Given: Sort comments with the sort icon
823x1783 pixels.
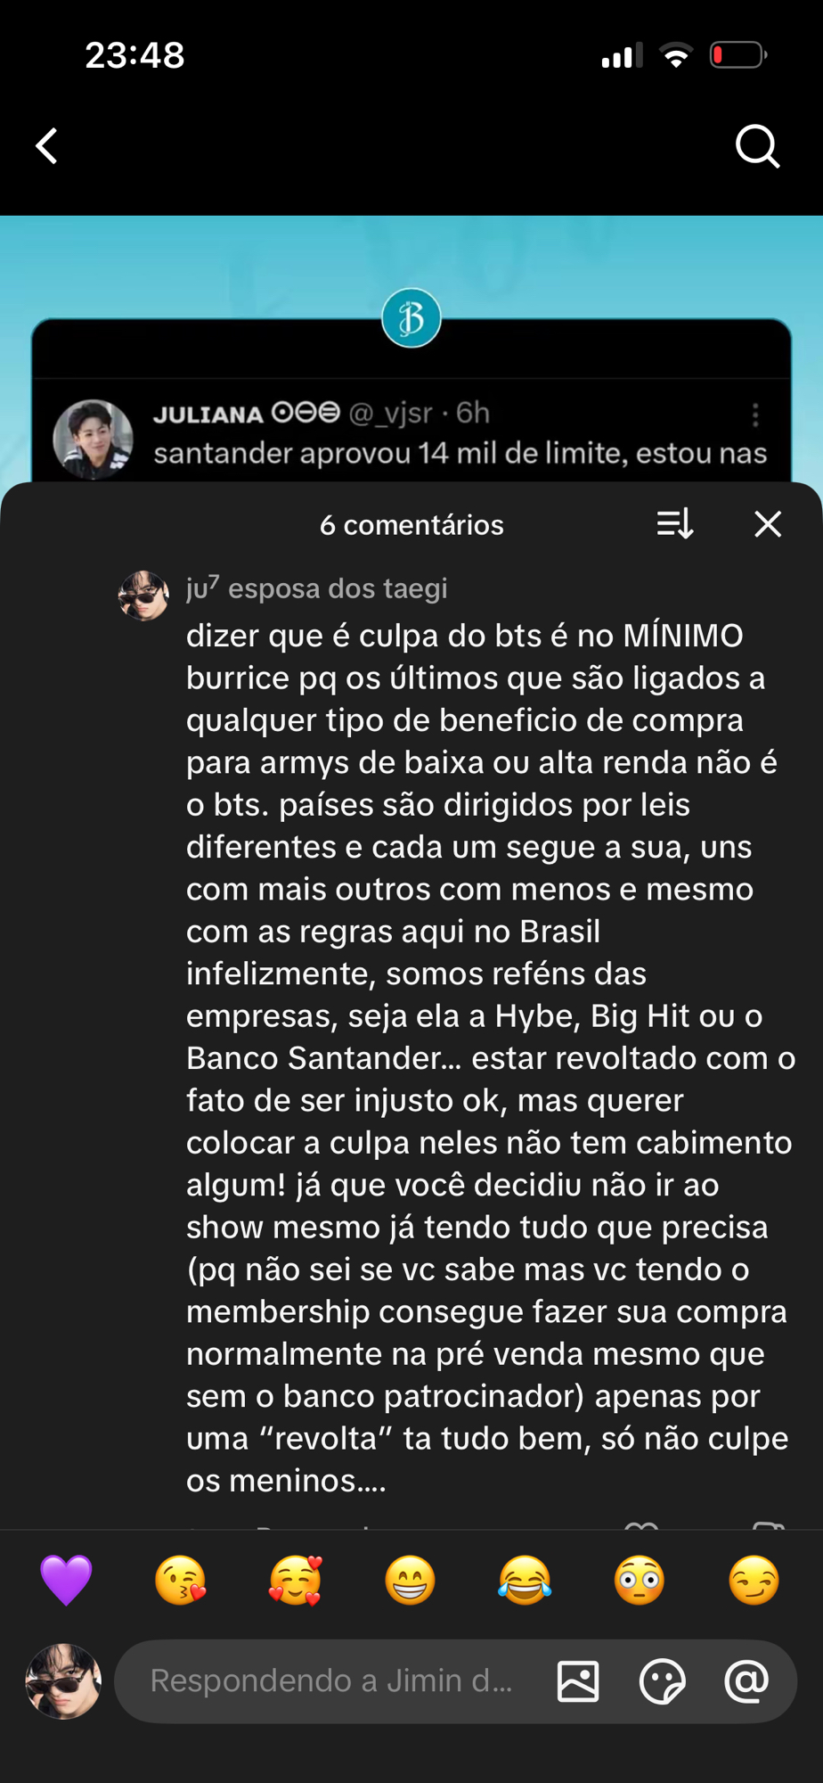Looking at the screenshot, I should tap(674, 524).
